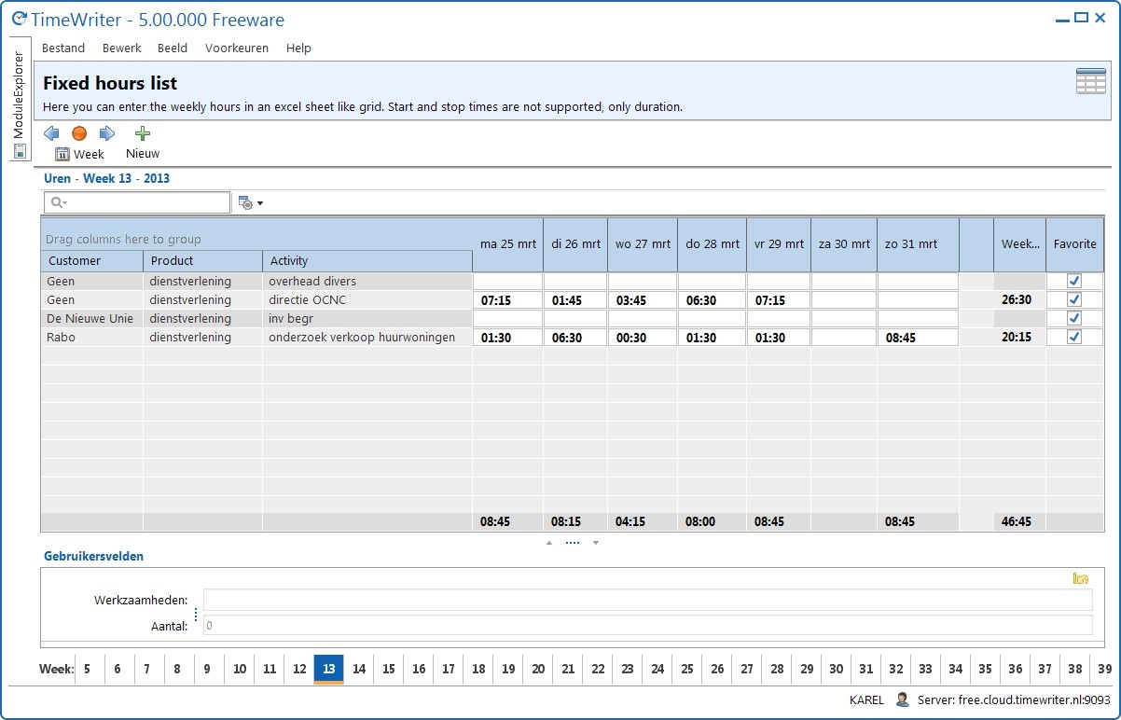Click the orange current-week circle icon
Image resolution: width=1121 pixels, height=720 pixels.
point(79,133)
